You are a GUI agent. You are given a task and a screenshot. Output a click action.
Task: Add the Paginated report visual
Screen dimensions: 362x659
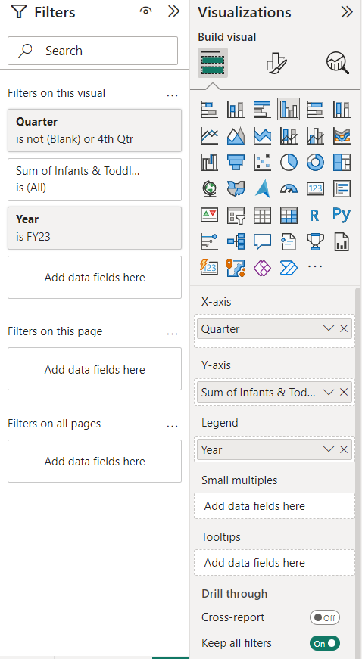click(342, 241)
